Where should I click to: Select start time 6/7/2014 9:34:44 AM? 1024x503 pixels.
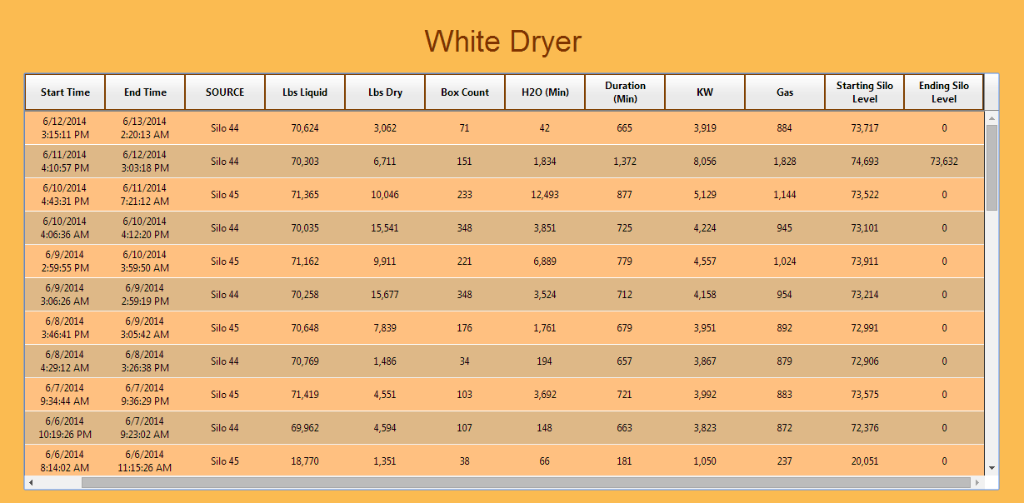[x=63, y=395]
